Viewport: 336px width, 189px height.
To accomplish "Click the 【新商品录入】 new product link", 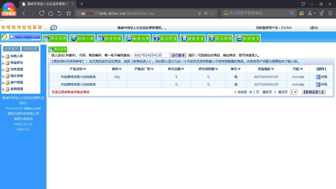I will 313,92.
